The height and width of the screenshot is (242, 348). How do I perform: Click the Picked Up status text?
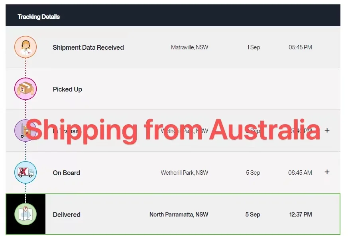[x=67, y=89]
